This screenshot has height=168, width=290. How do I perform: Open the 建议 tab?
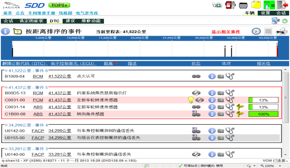click(x=70, y=21)
